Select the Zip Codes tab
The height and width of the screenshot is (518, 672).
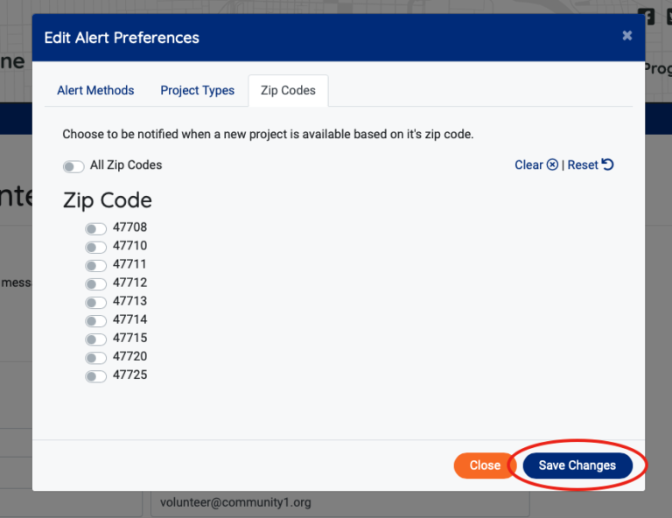coord(288,90)
